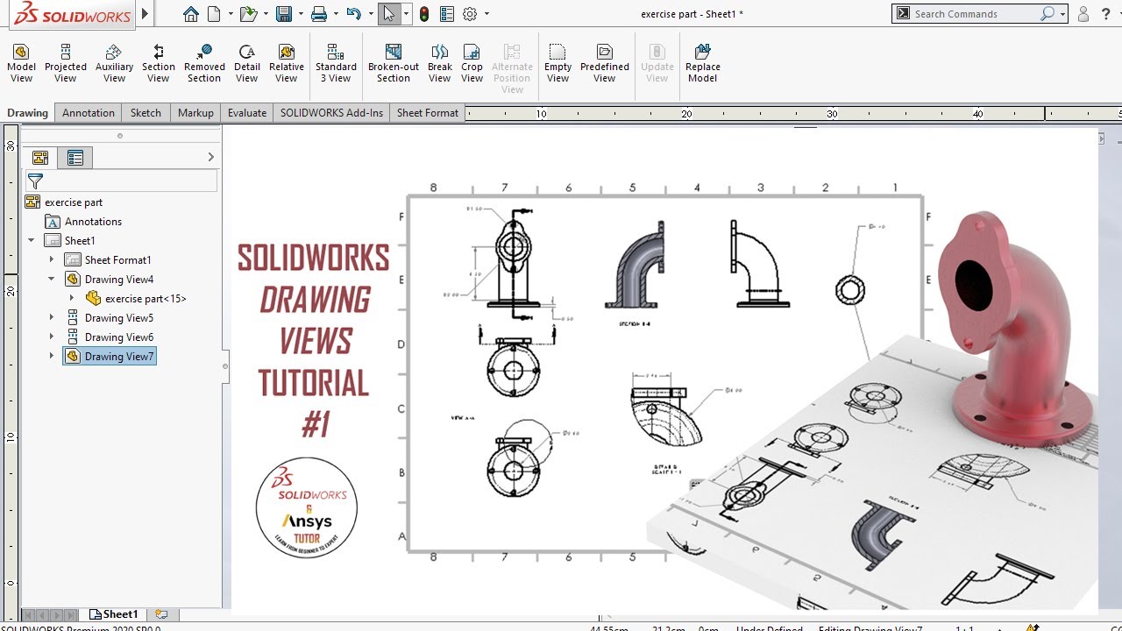The height and width of the screenshot is (631, 1122).
Task: Open File Properties icon
Action: click(447, 14)
